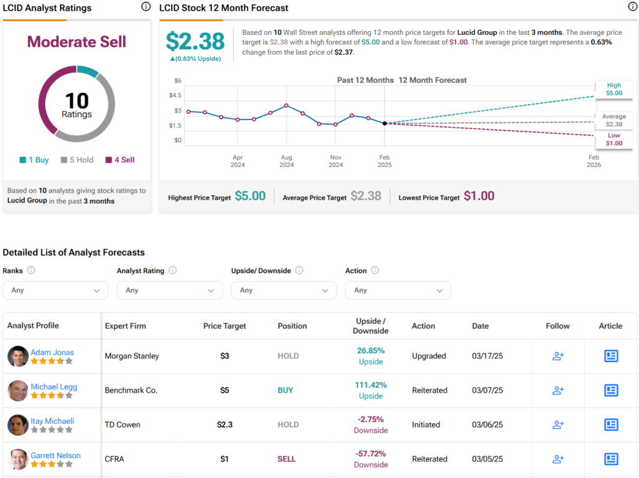
Task: Click the info icon next to Action
Action: [375, 270]
